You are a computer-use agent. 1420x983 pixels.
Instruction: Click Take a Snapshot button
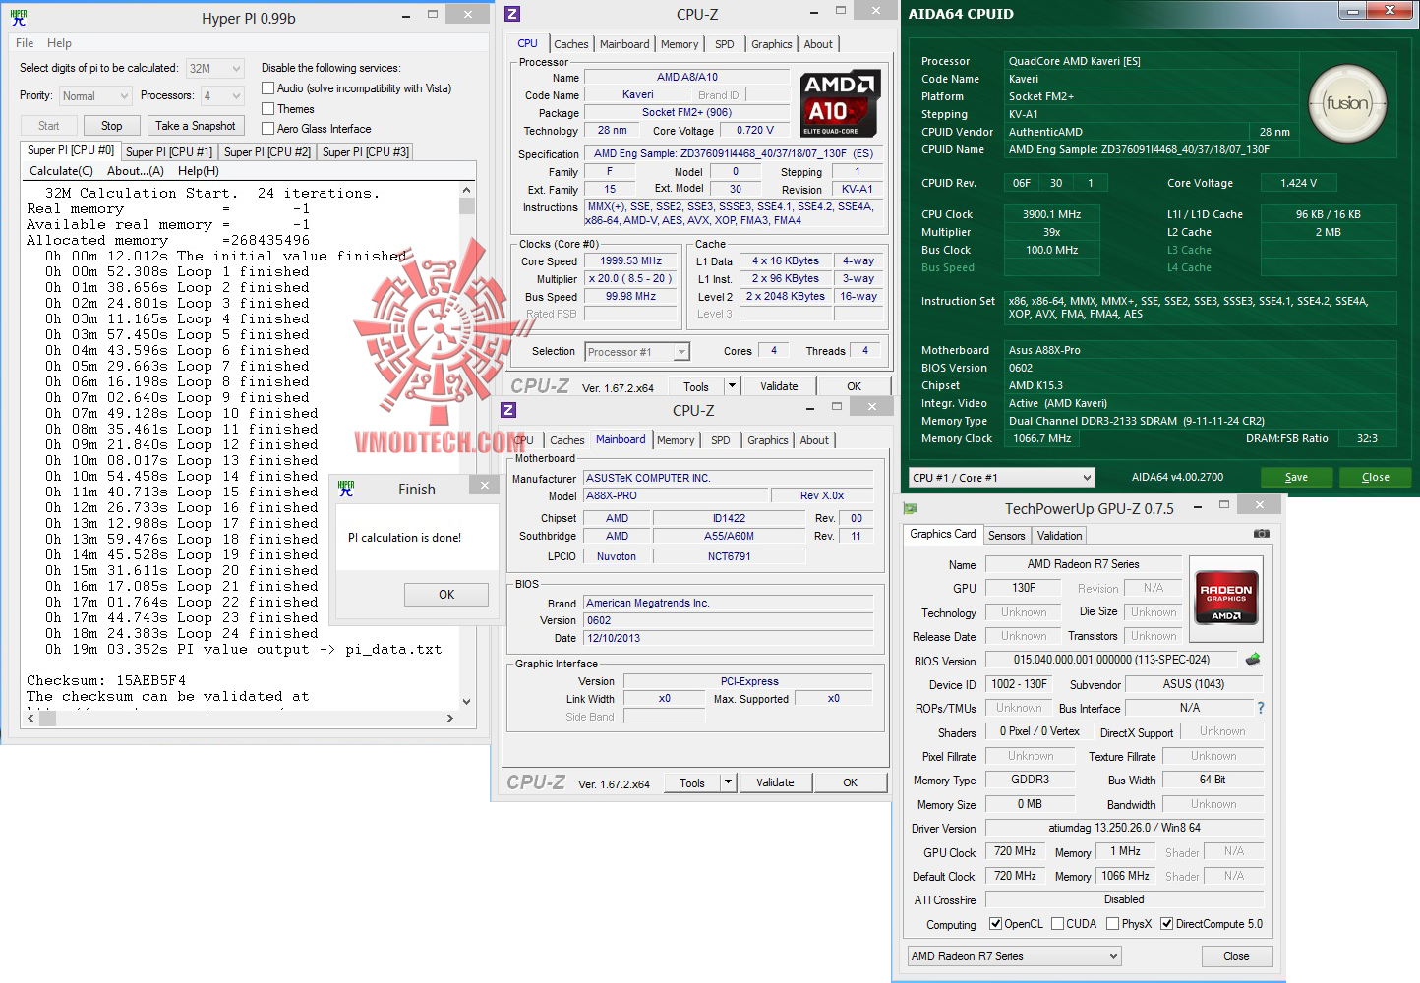tap(196, 126)
